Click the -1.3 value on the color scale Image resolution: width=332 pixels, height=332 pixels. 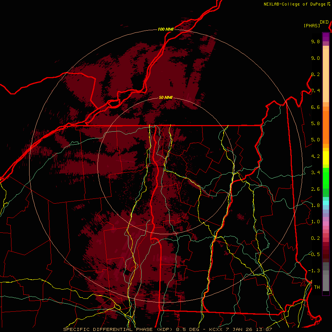[x=314, y=271]
